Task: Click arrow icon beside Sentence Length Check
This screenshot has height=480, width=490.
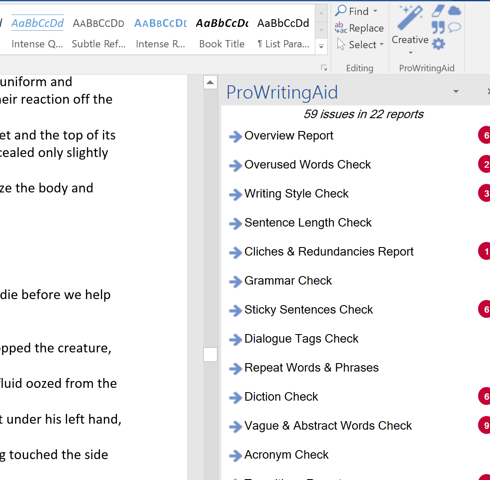Action: tap(235, 224)
